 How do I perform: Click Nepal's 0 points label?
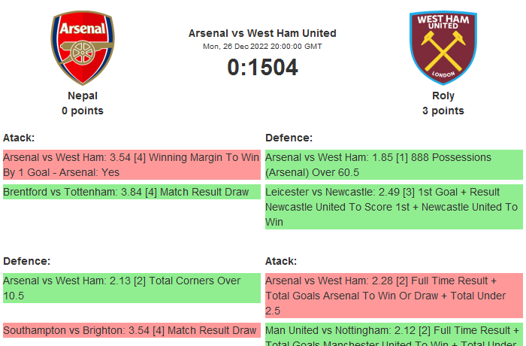[83, 111]
